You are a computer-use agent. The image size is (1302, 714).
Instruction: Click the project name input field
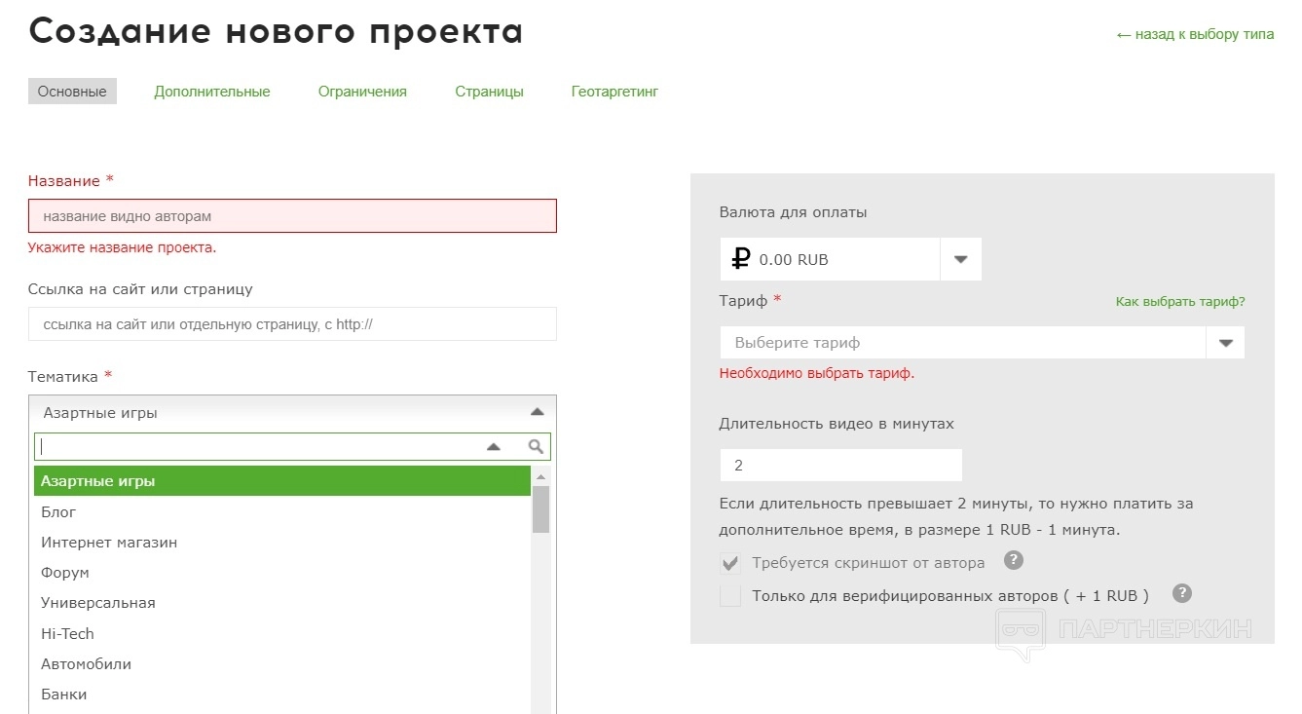[292, 216]
